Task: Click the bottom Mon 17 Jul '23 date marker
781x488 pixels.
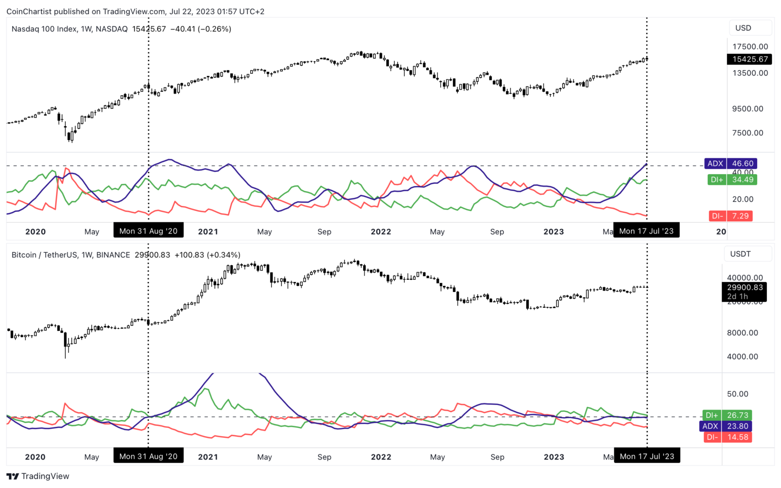Action: [647, 456]
